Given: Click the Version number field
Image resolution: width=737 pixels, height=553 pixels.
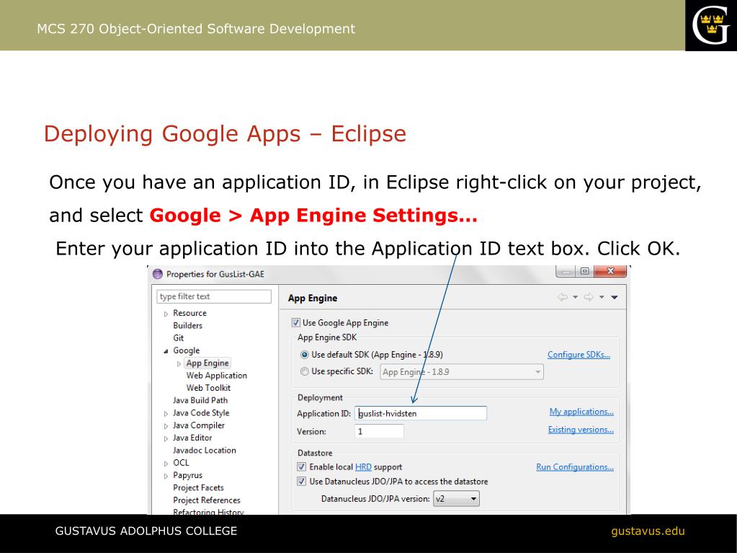Looking at the screenshot, I should tap(380, 431).
